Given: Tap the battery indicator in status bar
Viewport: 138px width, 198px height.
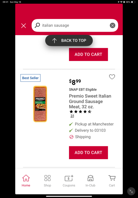Looking at the screenshot, I should [133, 2].
